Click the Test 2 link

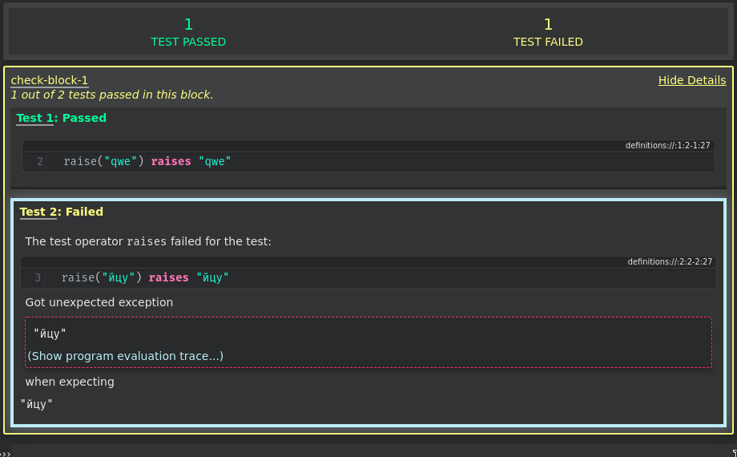[38, 212]
